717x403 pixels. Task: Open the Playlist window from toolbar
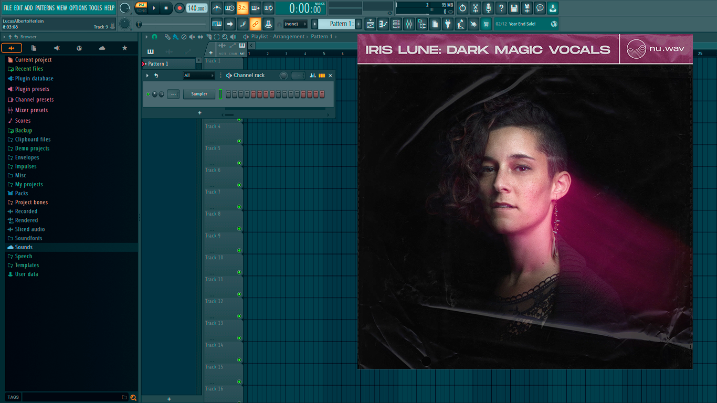click(x=371, y=24)
